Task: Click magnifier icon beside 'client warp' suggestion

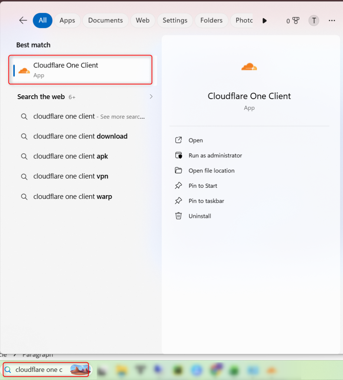Action: coord(24,197)
